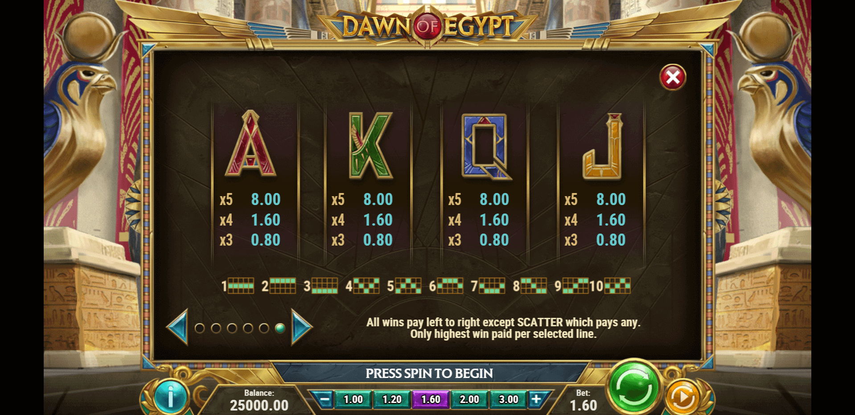Click payline 10 pattern icon
Screen dimensions: 855x415
pos(617,286)
